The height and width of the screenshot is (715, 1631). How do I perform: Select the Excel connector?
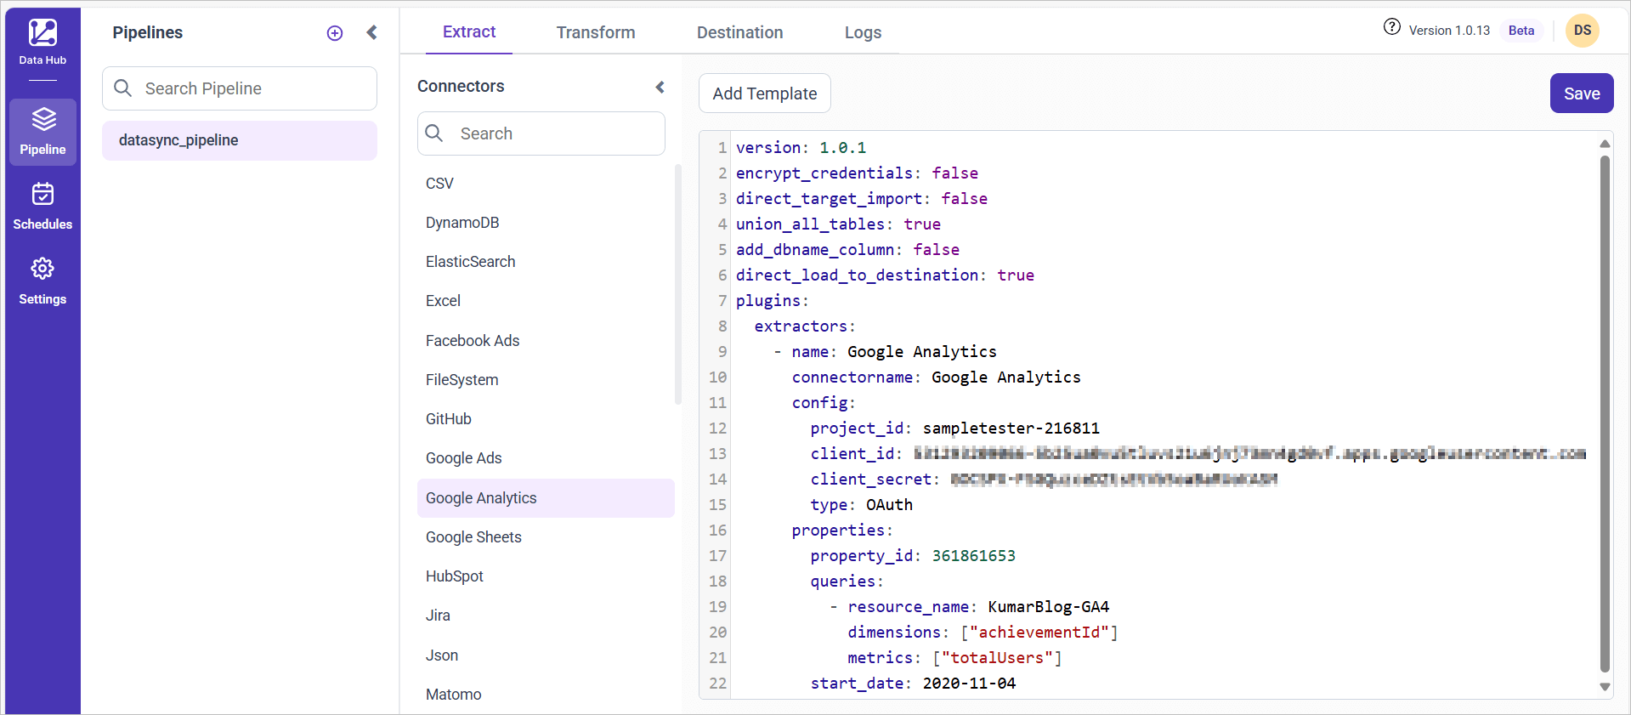(546, 301)
